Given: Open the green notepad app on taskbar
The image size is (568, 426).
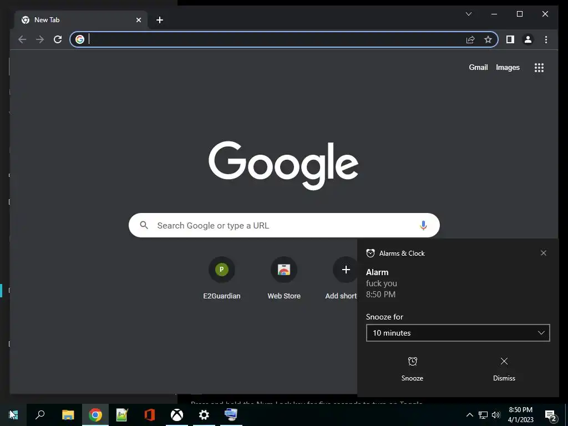Looking at the screenshot, I should click(x=122, y=415).
